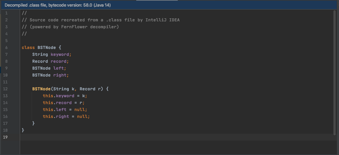Click the vertical editor scrollbar thumb
This screenshot has height=155, width=339.
(x=335, y=73)
